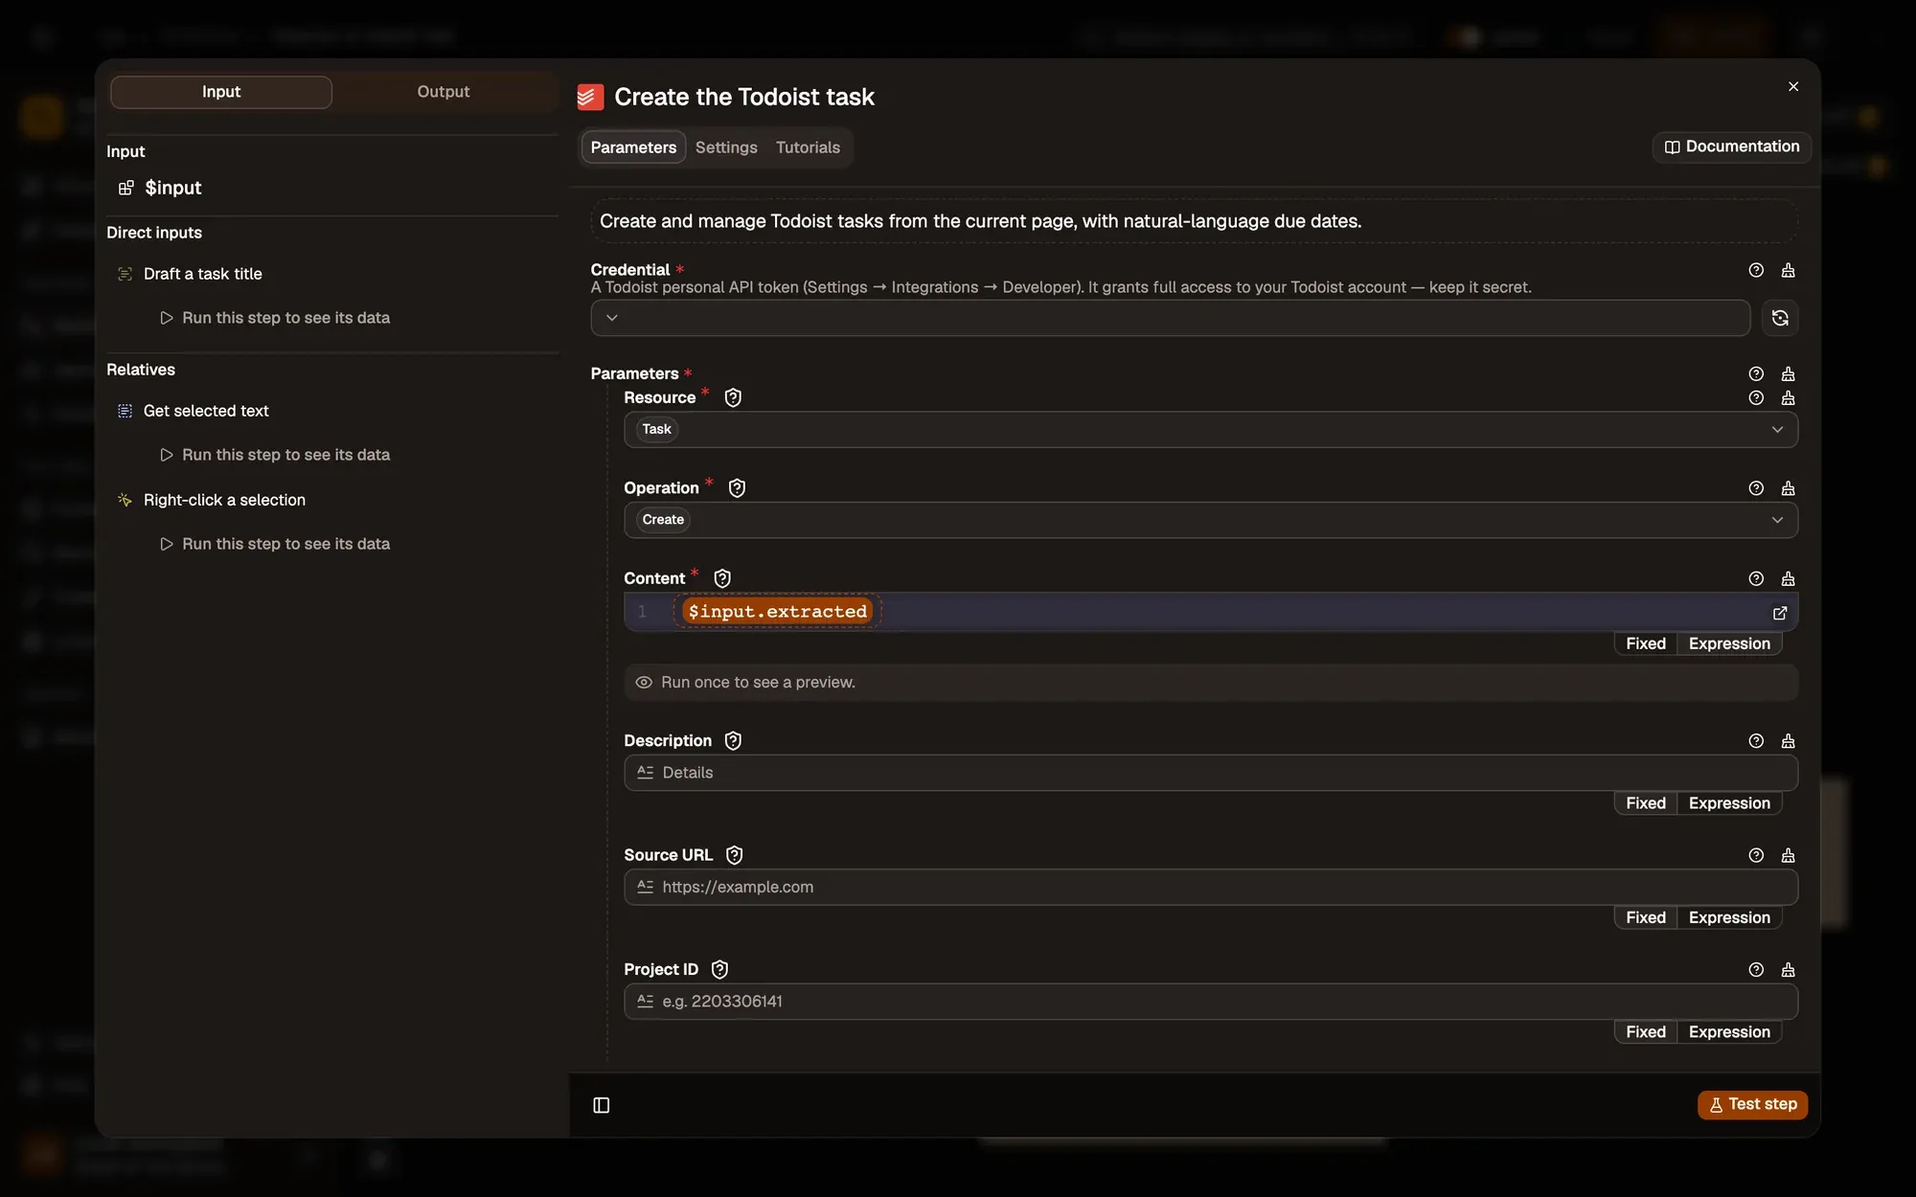The width and height of the screenshot is (1916, 1197).
Task: Click the shield icon beside Description label
Action: click(733, 741)
